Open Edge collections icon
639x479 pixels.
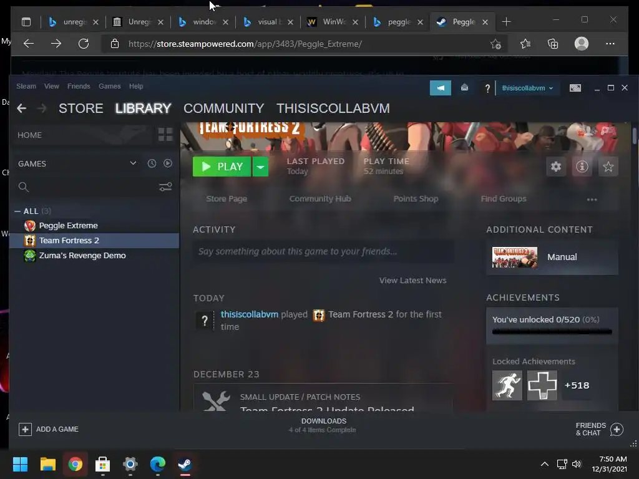pos(553,44)
